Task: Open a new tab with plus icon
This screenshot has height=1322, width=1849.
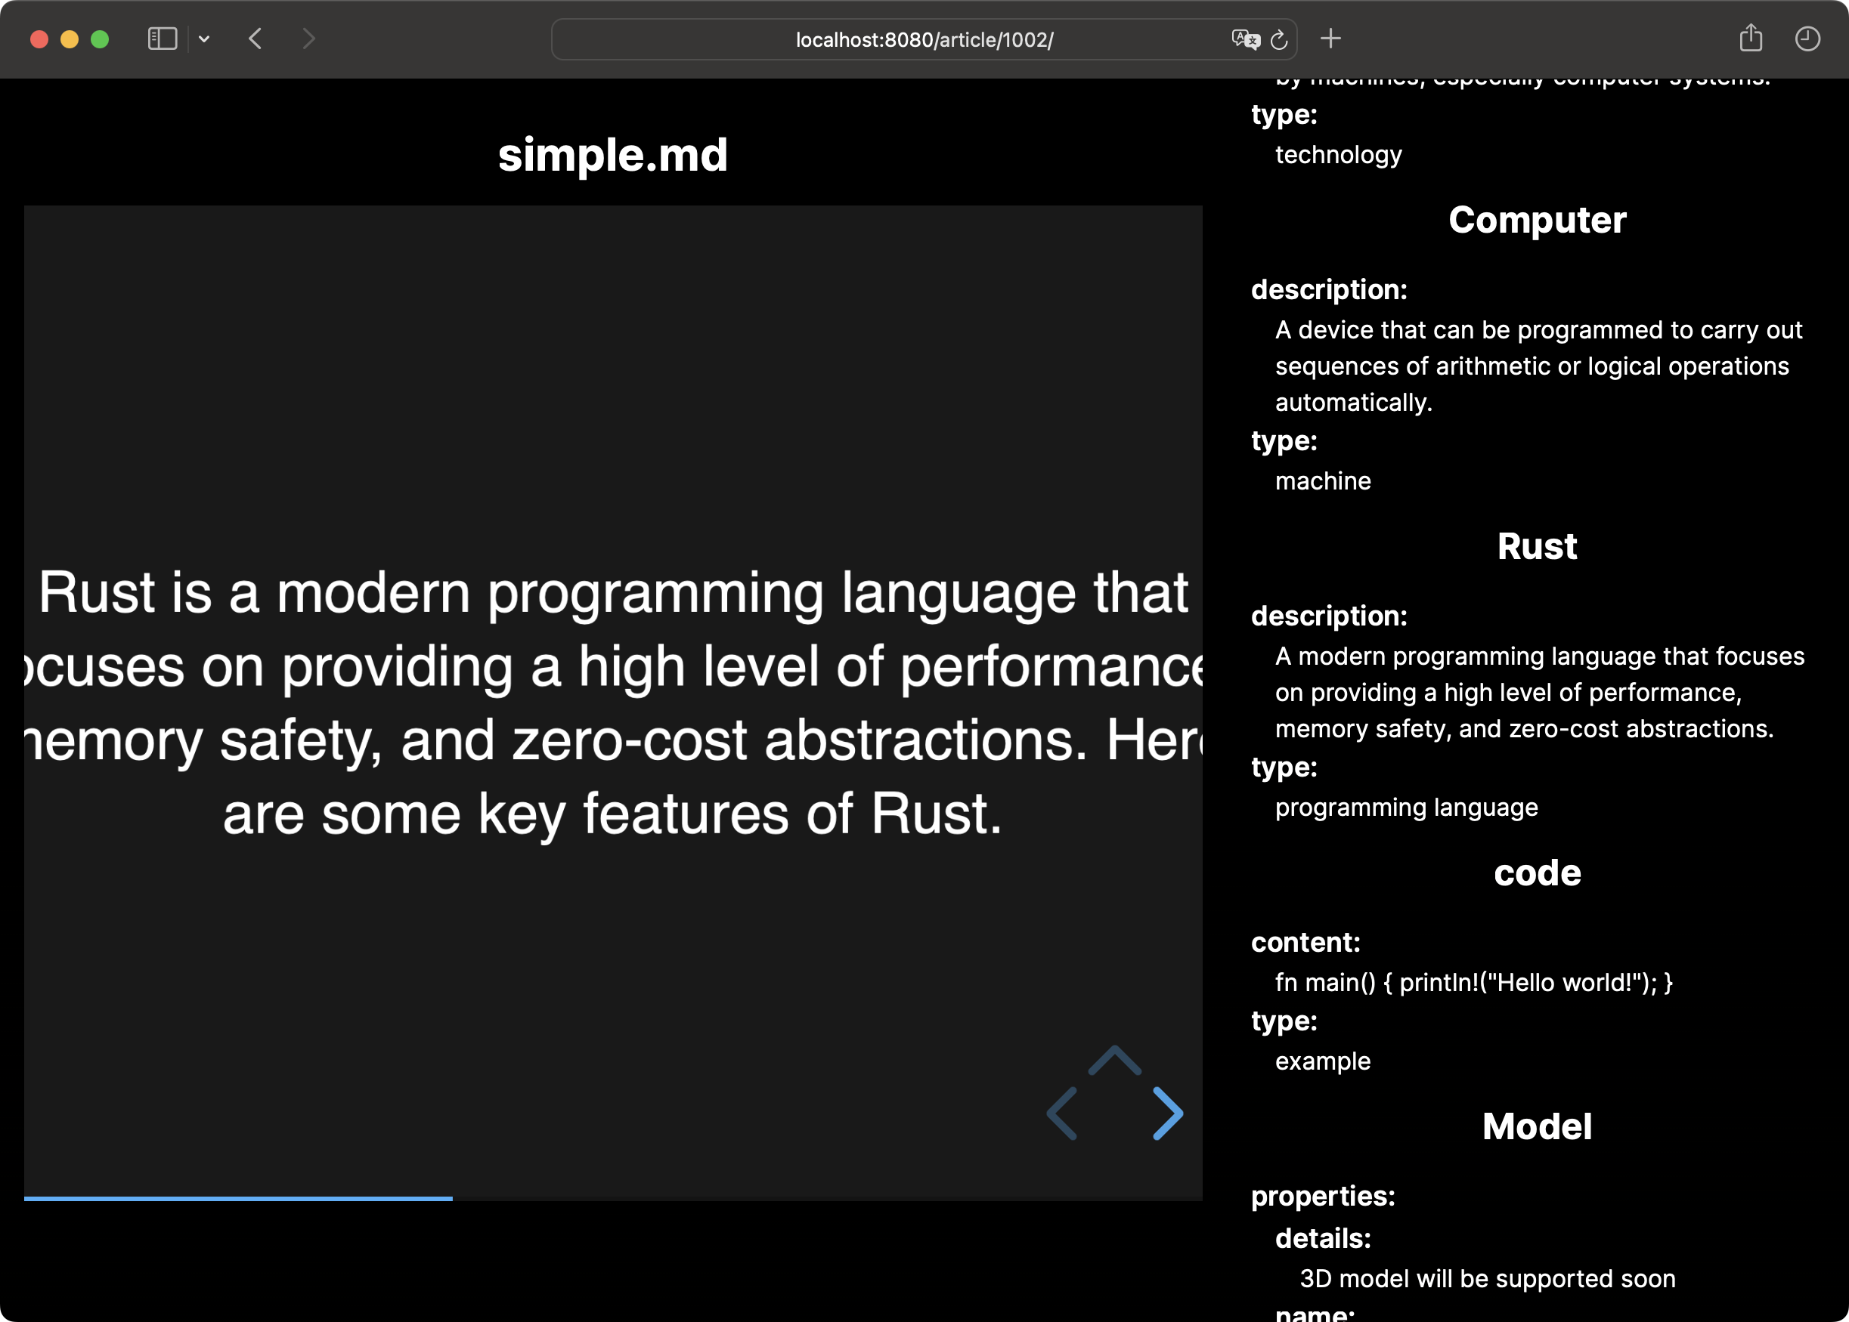Action: (x=1330, y=39)
